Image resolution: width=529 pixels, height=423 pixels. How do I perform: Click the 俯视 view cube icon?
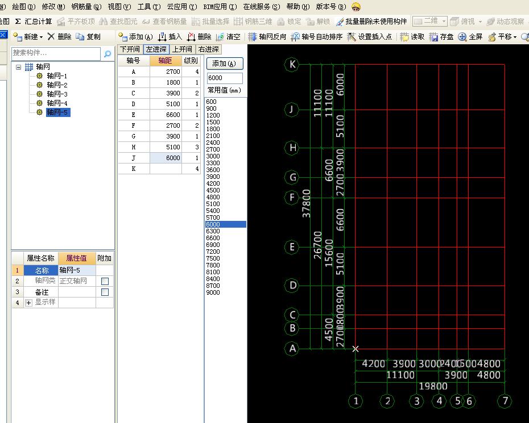coord(455,22)
